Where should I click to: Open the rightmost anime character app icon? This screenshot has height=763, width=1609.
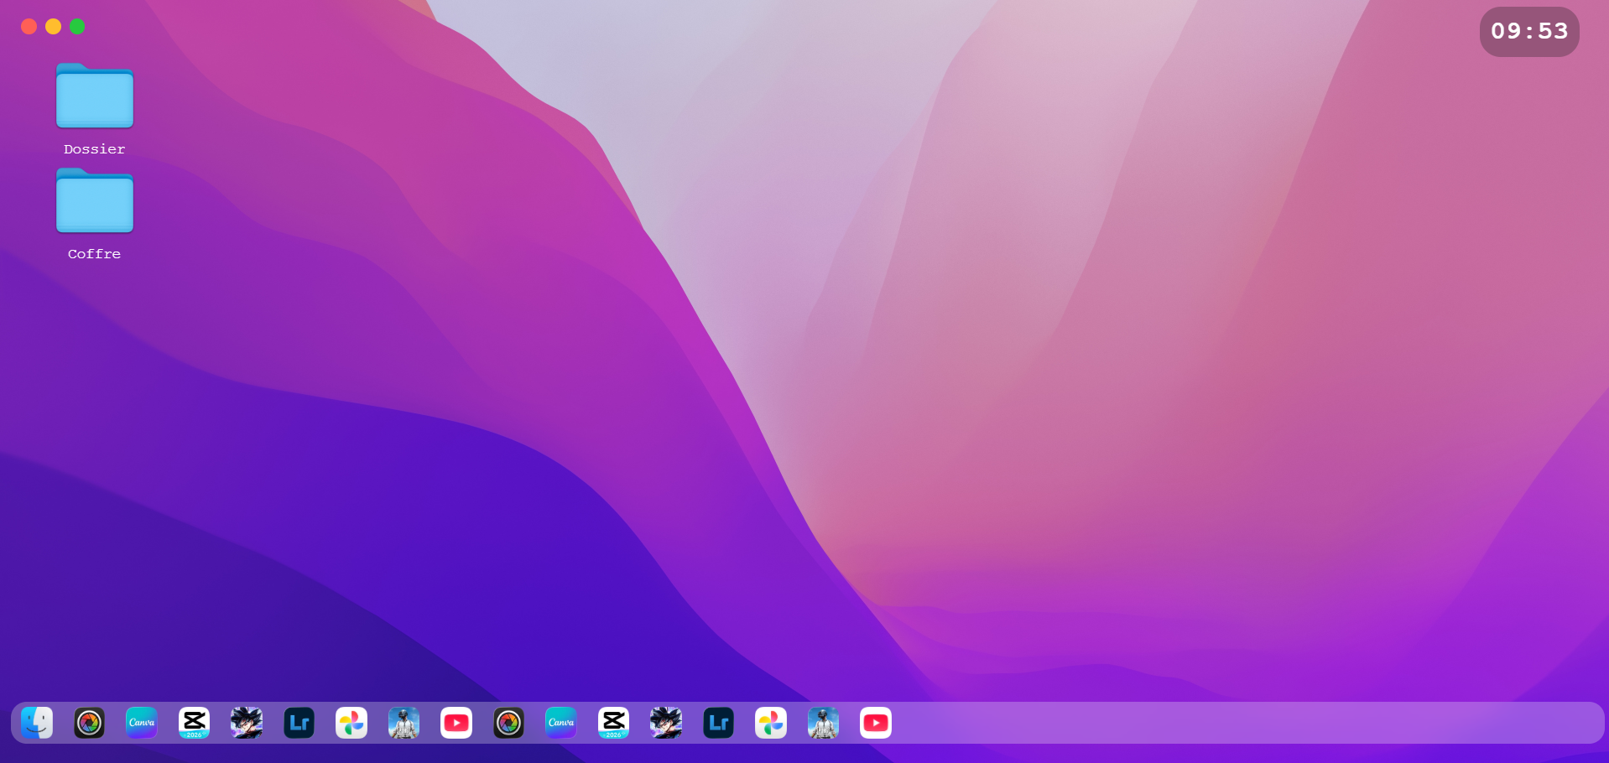pyautogui.click(x=666, y=723)
